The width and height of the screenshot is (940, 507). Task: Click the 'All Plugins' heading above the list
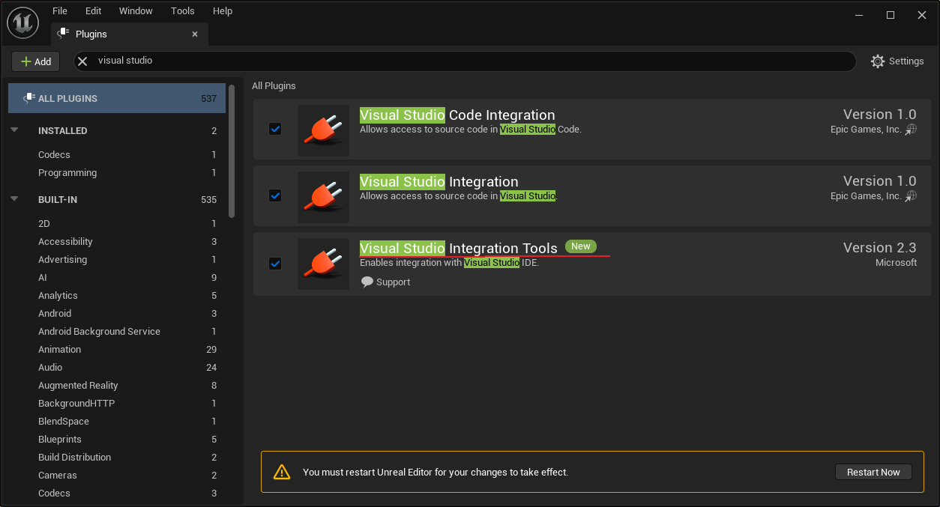[x=274, y=85]
